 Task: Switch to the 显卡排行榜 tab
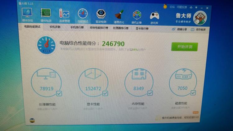pos(142,28)
